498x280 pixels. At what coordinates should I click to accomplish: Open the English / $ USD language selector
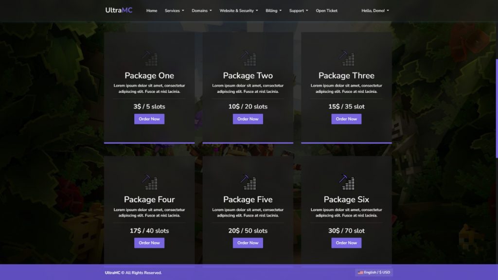[x=374, y=272]
